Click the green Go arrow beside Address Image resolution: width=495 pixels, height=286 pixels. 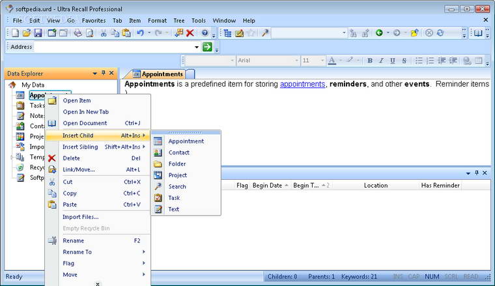coord(207,47)
